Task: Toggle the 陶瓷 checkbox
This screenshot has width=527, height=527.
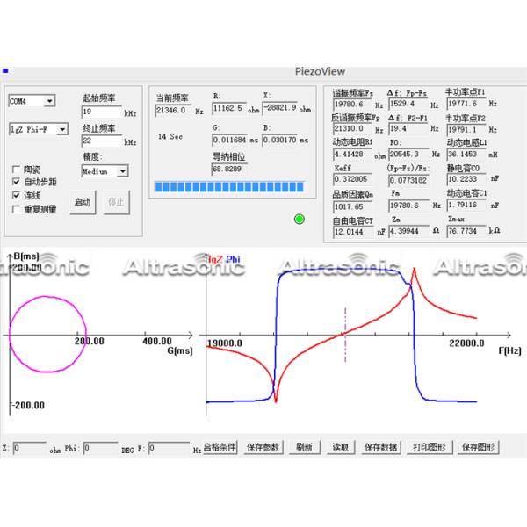Action: [16, 169]
